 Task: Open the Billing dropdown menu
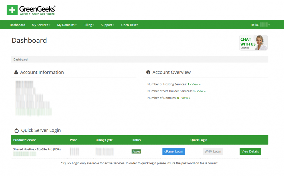(x=89, y=25)
